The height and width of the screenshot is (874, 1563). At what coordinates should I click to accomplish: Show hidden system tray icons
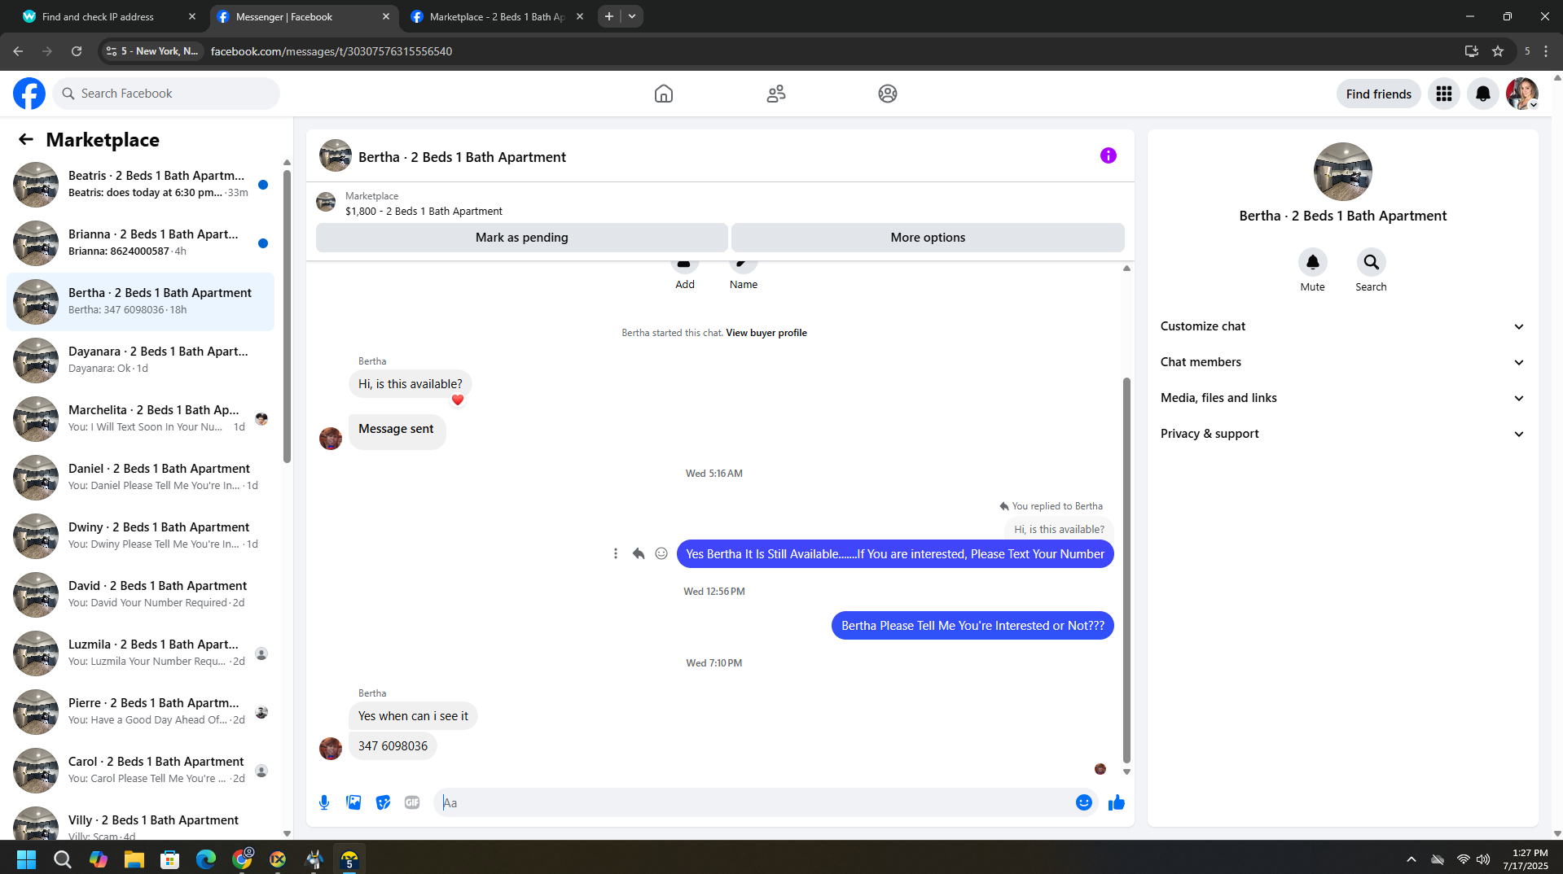tap(1412, 859)
